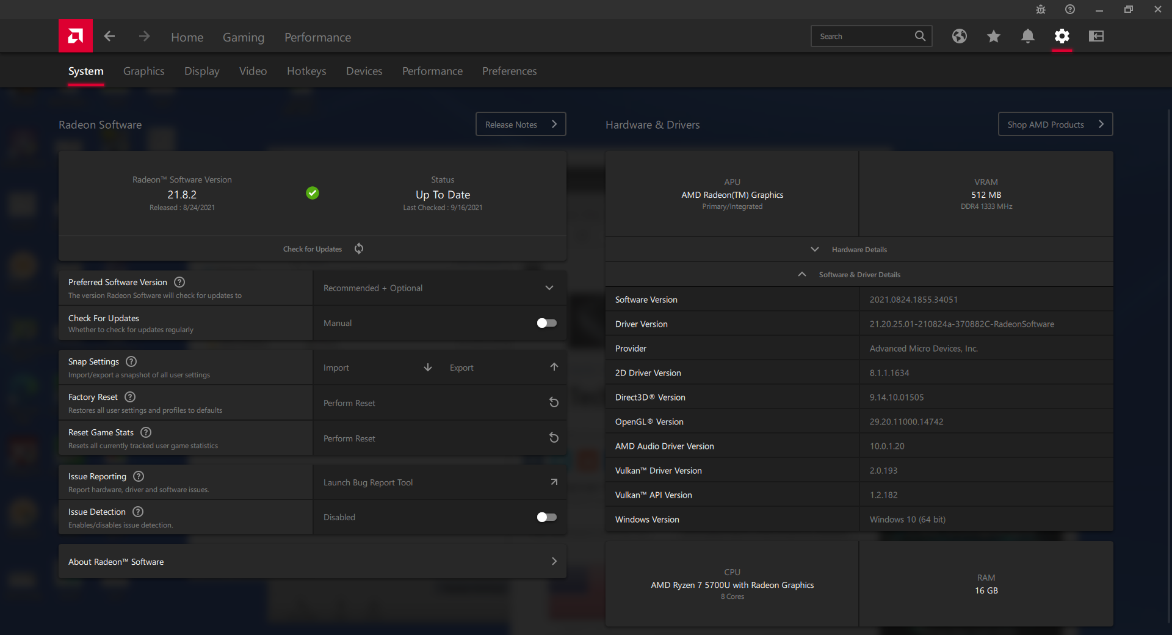Viewport: 1172px width, 635px height.
Task: Switch to the Graphics tab
Action: [144, 71]
